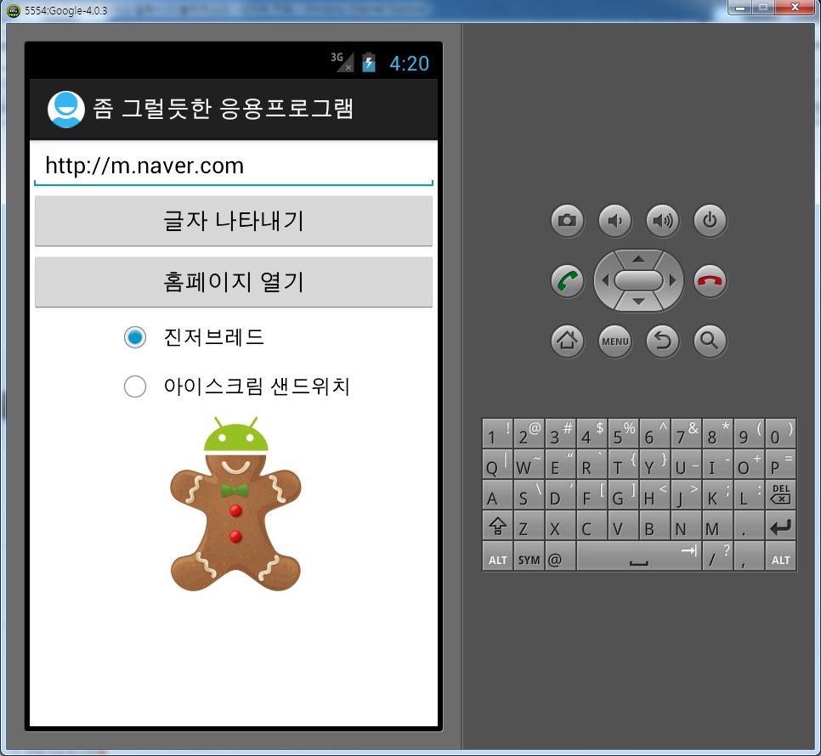
Task: Click the Z key
Action: [x=529, y=525]
